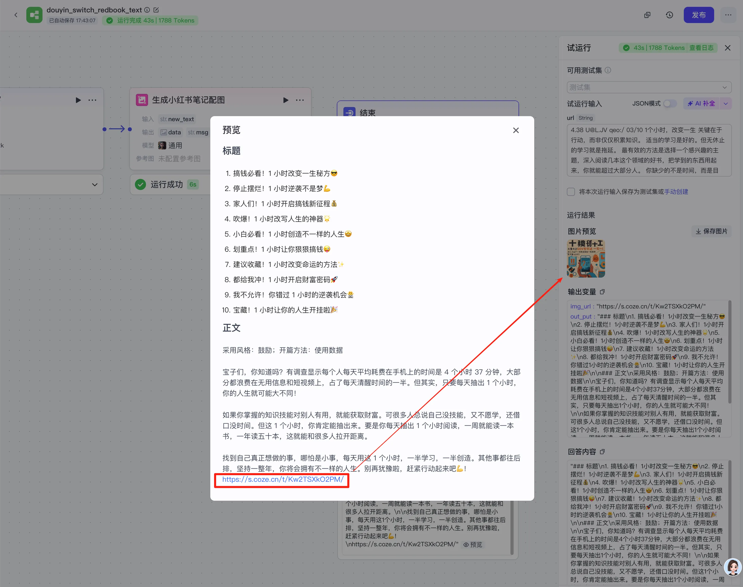Run the 生成小红书笔记配图 node with play icon
This screenshot has height=587, width=743.
tap(285, 100)
